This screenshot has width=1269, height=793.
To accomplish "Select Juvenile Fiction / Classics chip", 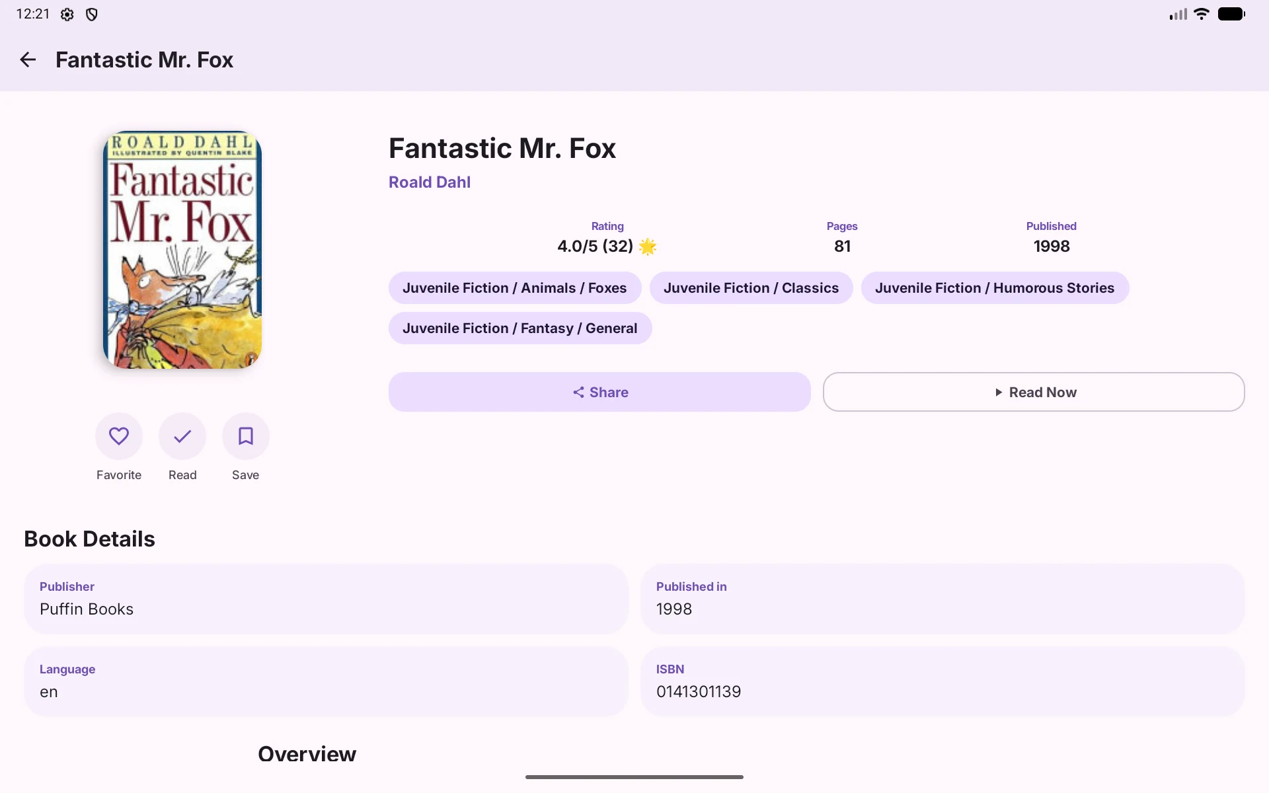I will click(751, 288).
